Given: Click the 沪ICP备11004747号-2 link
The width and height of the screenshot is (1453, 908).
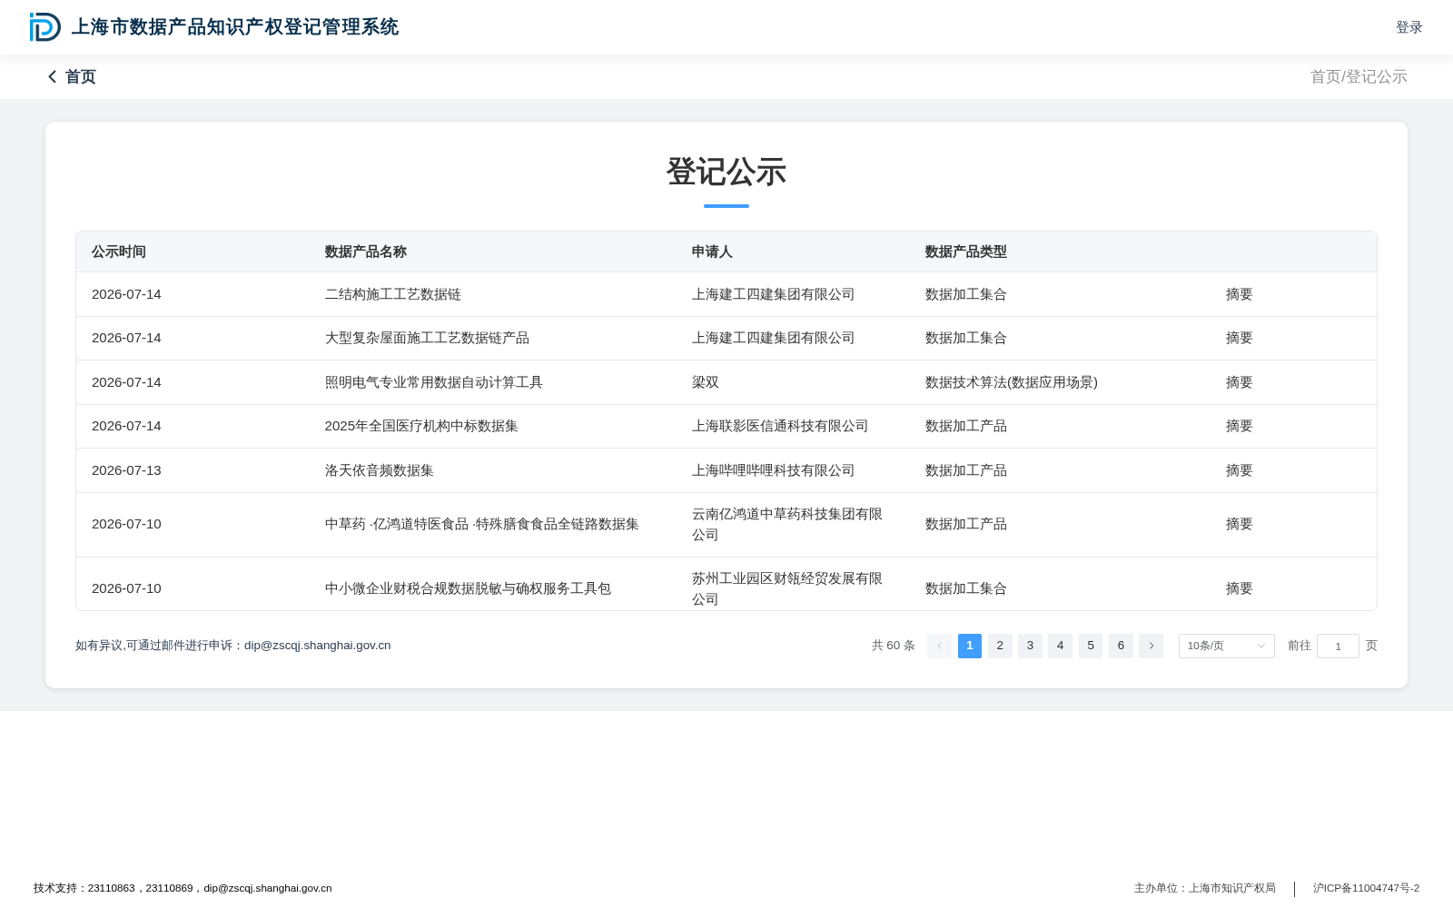Looking at the screenshot, I should click(x=1366, y=888).
